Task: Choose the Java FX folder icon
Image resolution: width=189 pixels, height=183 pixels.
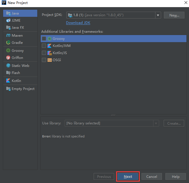Action: [8, 28]
